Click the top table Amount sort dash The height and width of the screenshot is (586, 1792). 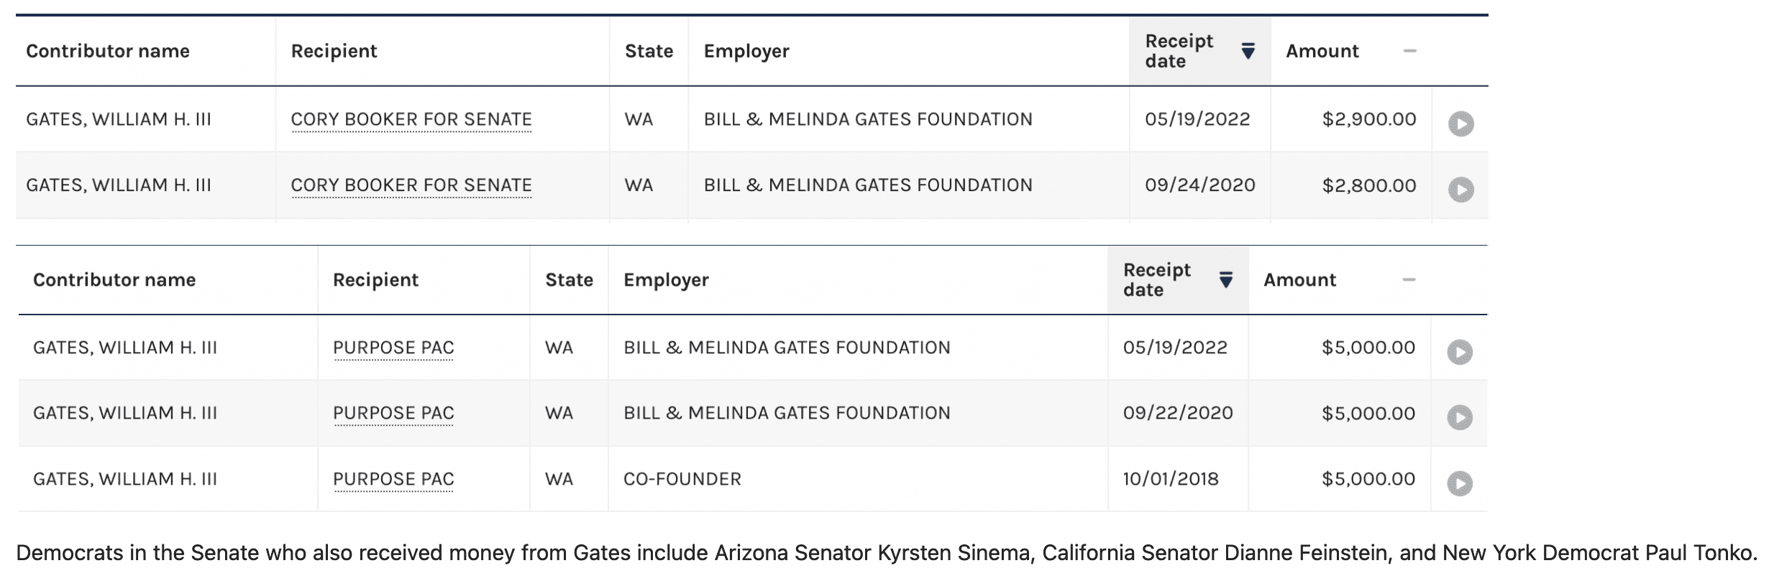click(x=1409, y=51)
